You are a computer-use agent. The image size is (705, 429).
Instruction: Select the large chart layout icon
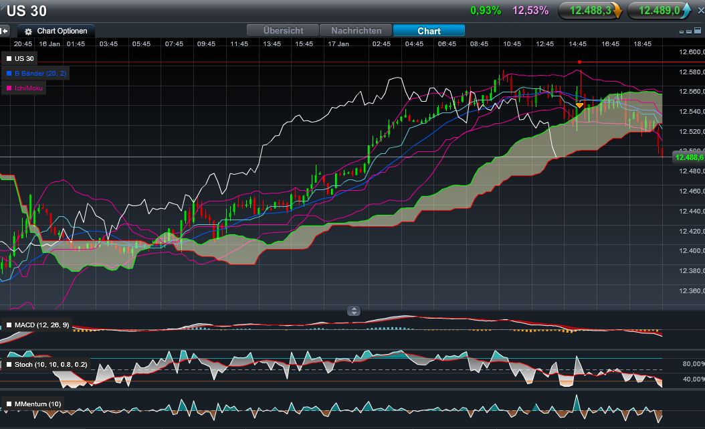point(698,31)
